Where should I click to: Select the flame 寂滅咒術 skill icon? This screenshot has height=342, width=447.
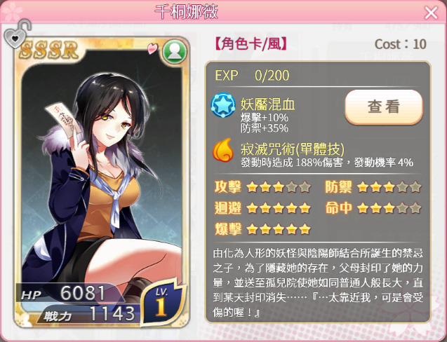tap(223, 150)
